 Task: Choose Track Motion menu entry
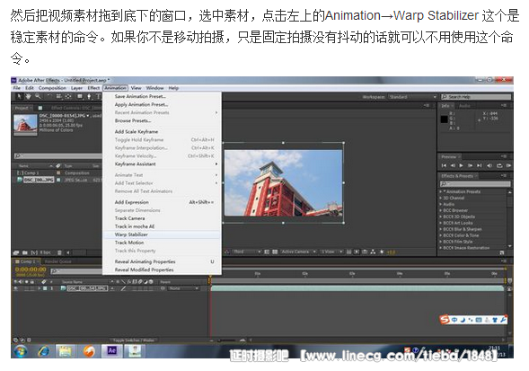(162, 243)
